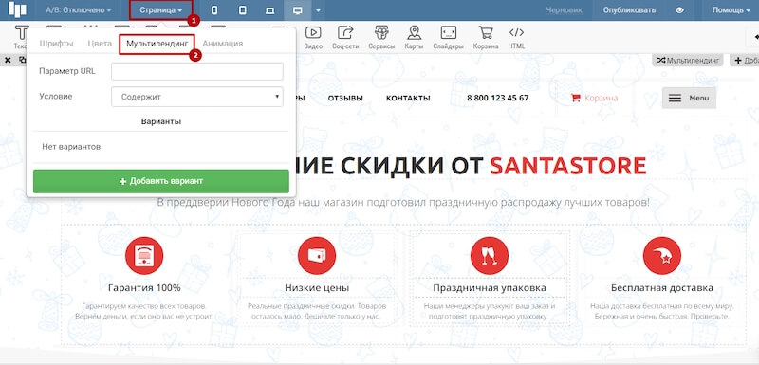The width and height of the screenshot is (759, 365).
Task: Click the Menu hamburger button
Action: (x=689, y=98)
